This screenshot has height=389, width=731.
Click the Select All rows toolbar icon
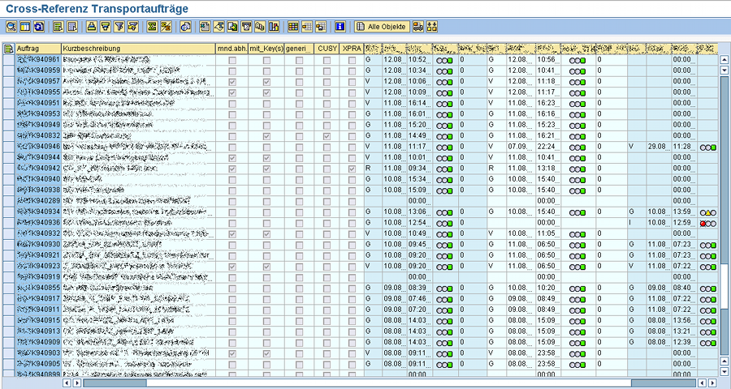[x=58, y=27]
